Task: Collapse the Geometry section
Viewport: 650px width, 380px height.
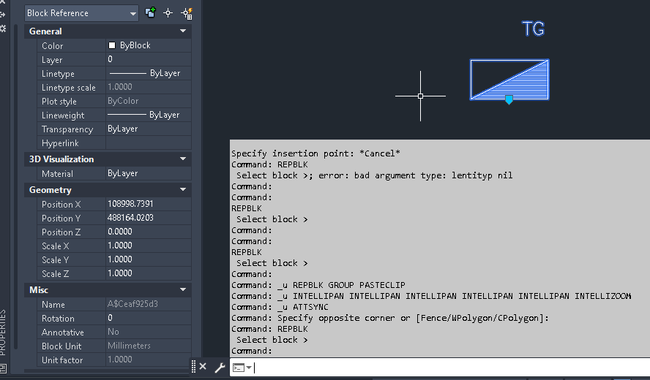Action: click(183, 189)
